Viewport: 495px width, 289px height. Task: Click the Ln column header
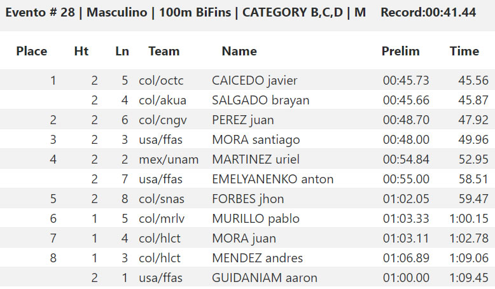coord(122,51)
